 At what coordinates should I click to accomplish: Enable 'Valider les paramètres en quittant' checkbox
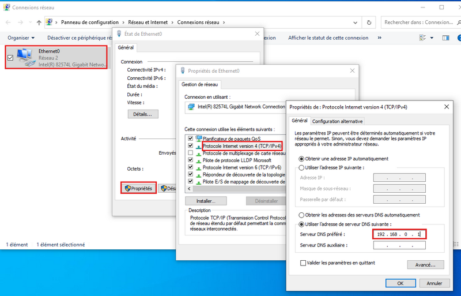click(304, 263)
